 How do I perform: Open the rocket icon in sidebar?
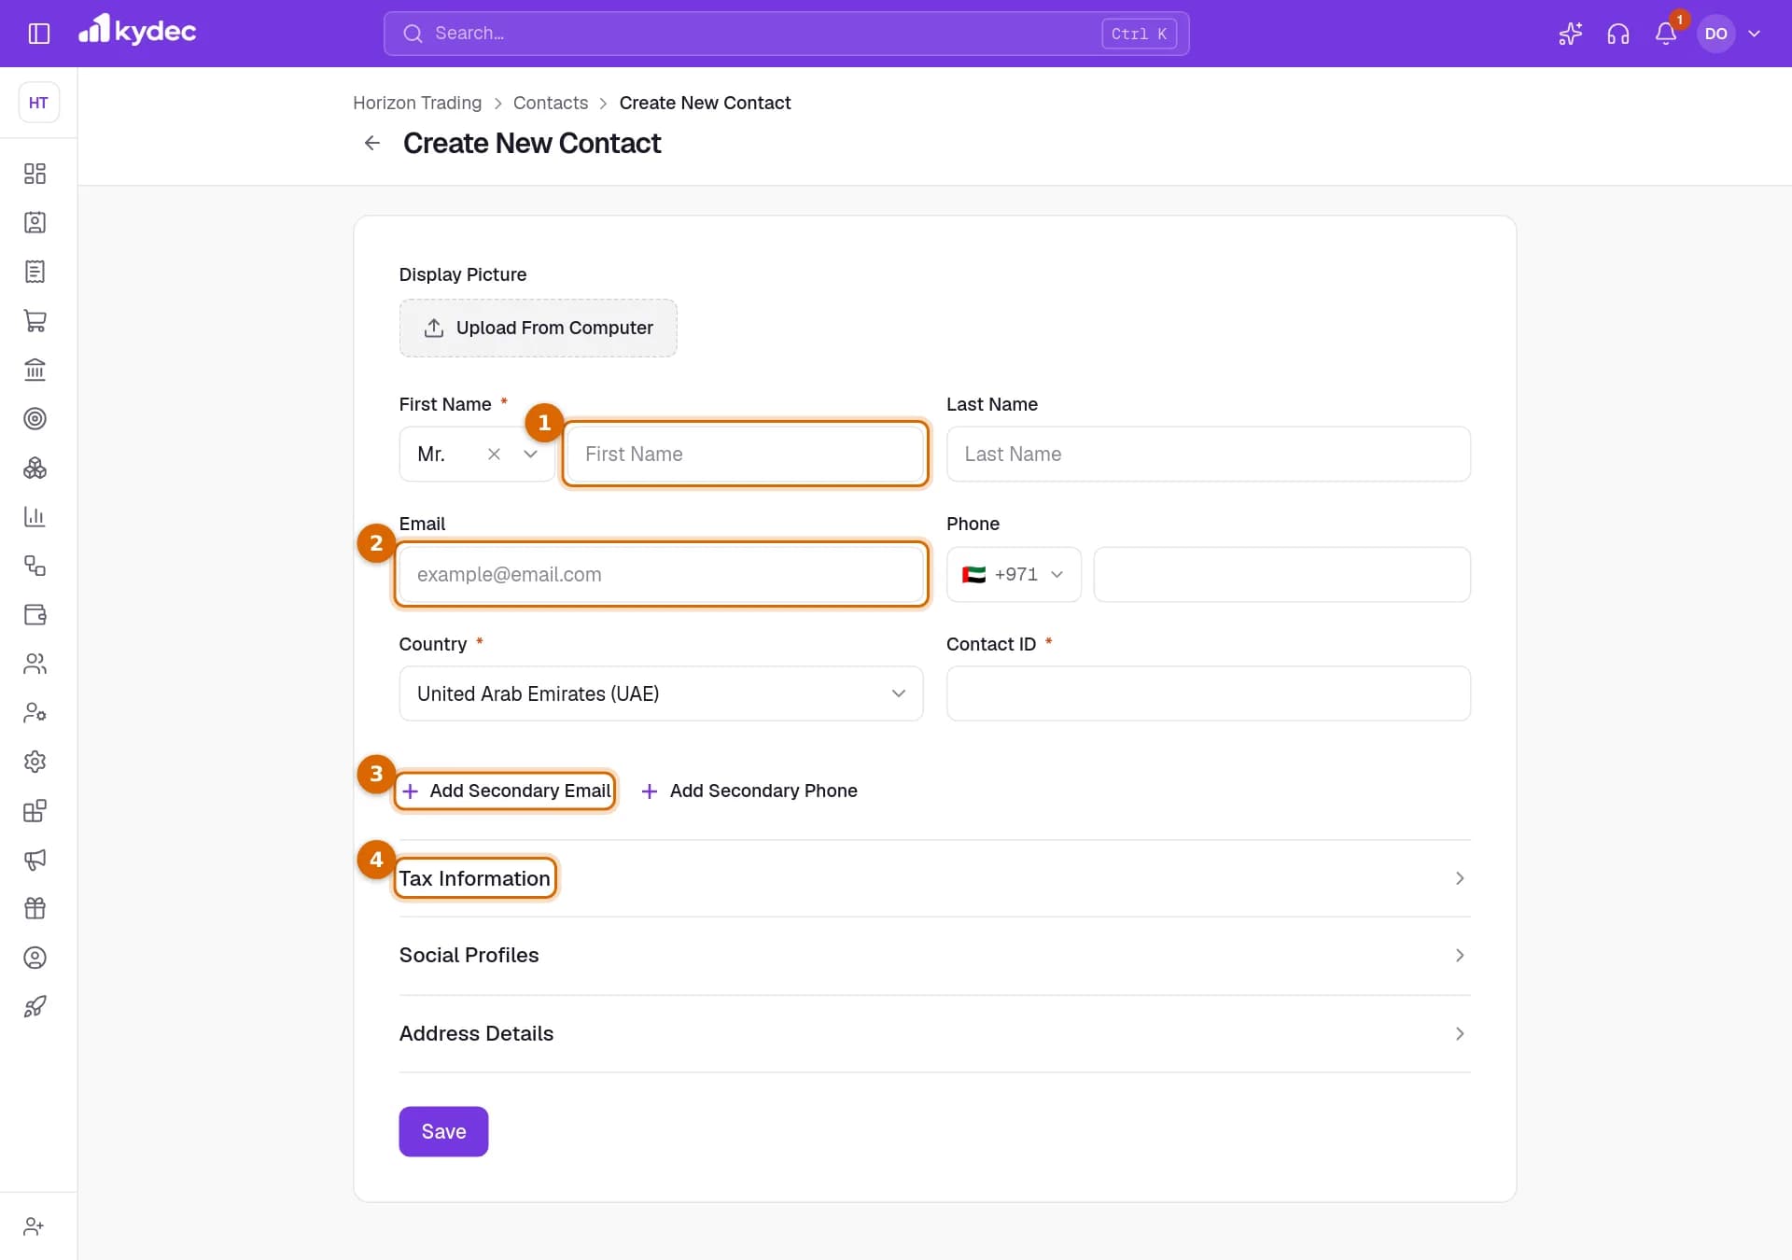point(35,1006)
